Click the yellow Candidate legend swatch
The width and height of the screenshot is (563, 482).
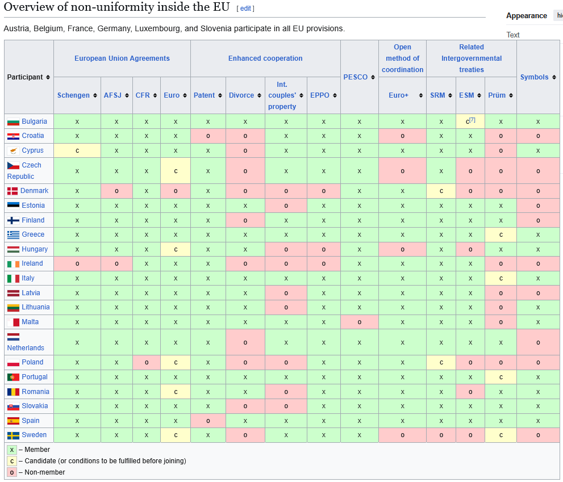pos(12,461)
